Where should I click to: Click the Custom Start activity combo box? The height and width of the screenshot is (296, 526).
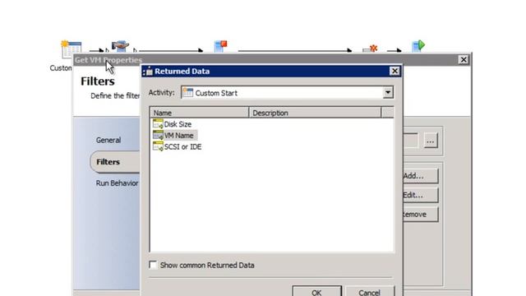[x=287, y=93]
